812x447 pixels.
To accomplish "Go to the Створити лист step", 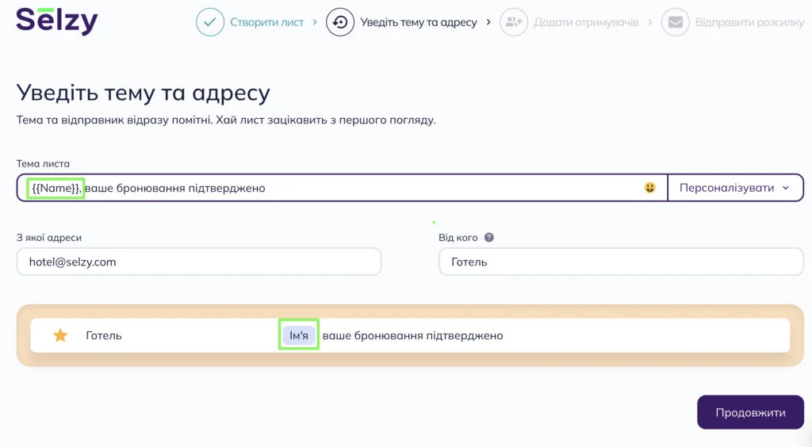I will [x=266, y=22].
